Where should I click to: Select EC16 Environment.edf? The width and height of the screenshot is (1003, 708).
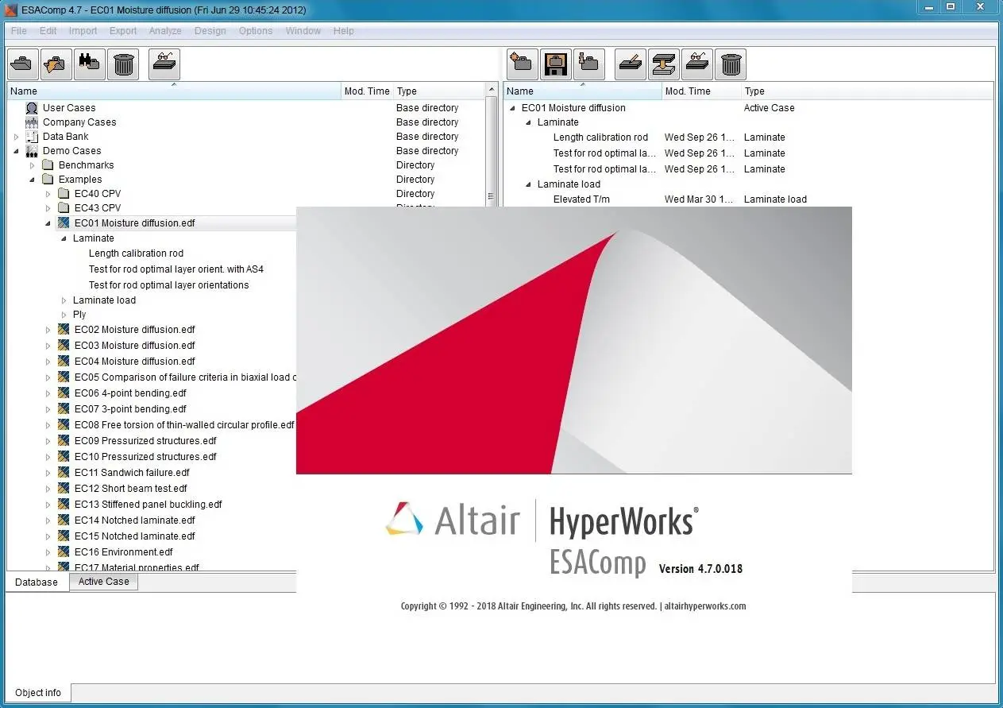(123, 552)
